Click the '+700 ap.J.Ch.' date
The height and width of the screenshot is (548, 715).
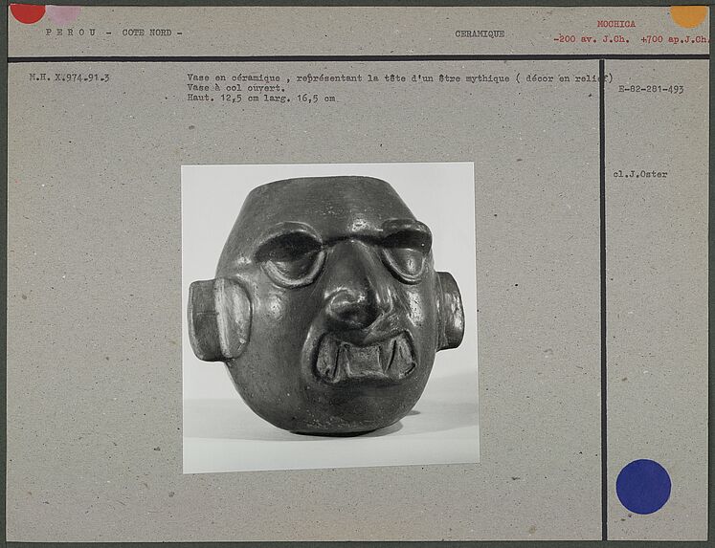(x=675, y=39)
